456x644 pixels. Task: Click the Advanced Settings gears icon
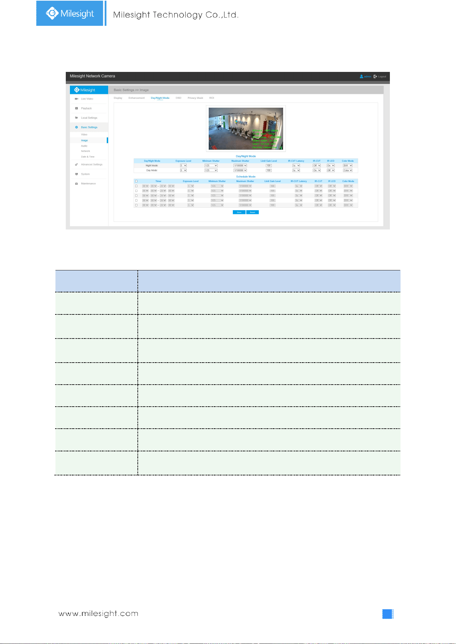pos(76,164)
